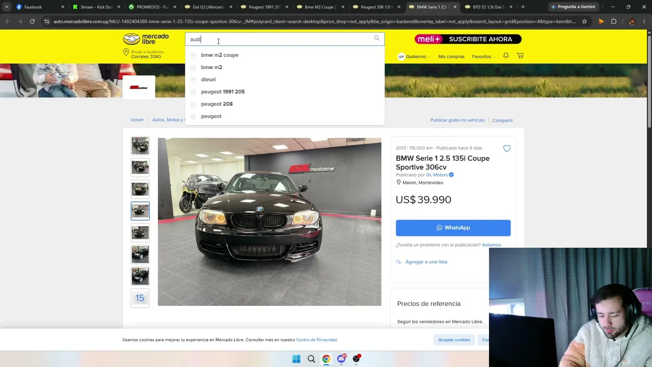Click Aceptar cookies button
Screen dimensions: 652x367
click(454, 339)
